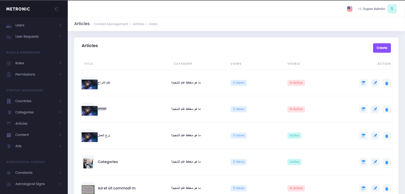The image size is (405, 194).
Task: Delete the 'Categories' article via trash icon
Action: [386, 162]
